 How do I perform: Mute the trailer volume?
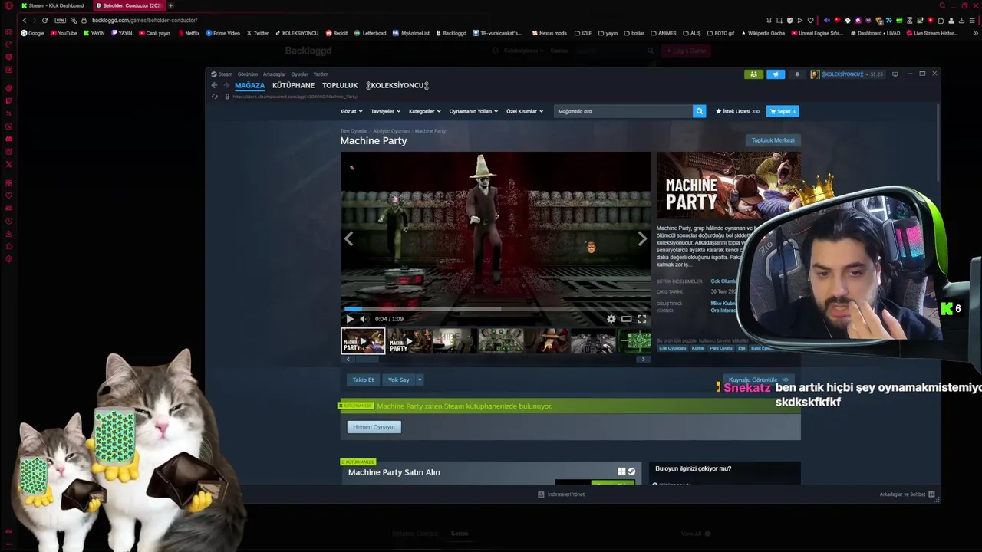coord(364,319)
